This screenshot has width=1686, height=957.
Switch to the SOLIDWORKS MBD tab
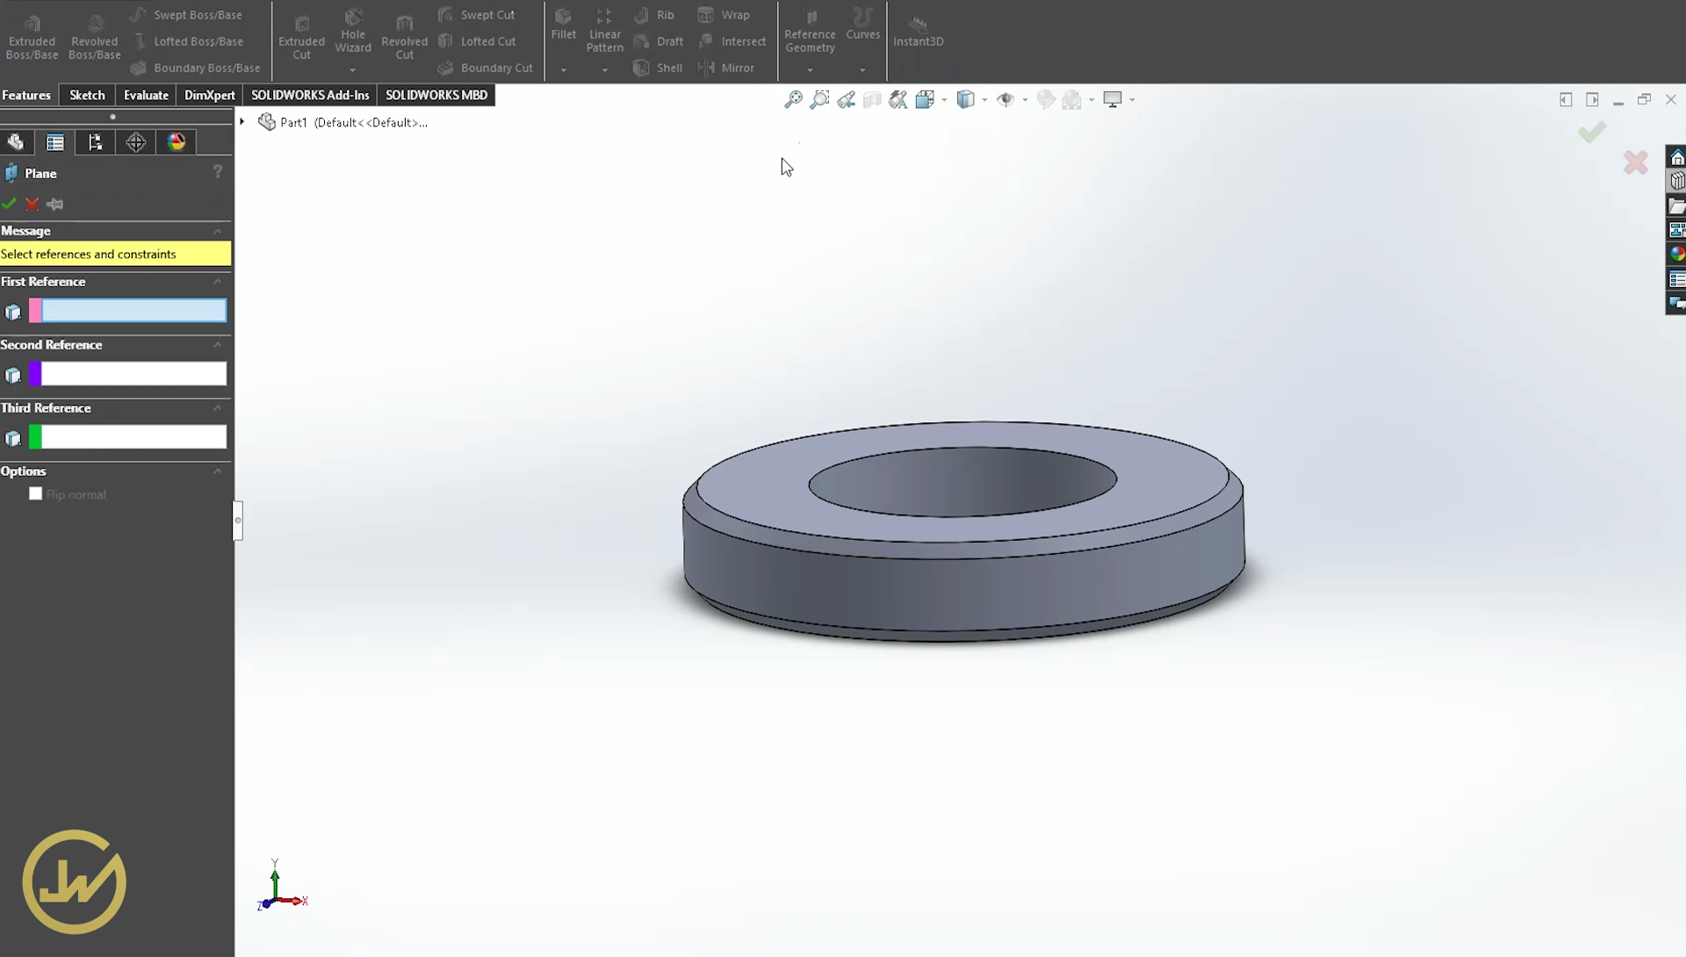click(x=436, y=95)
